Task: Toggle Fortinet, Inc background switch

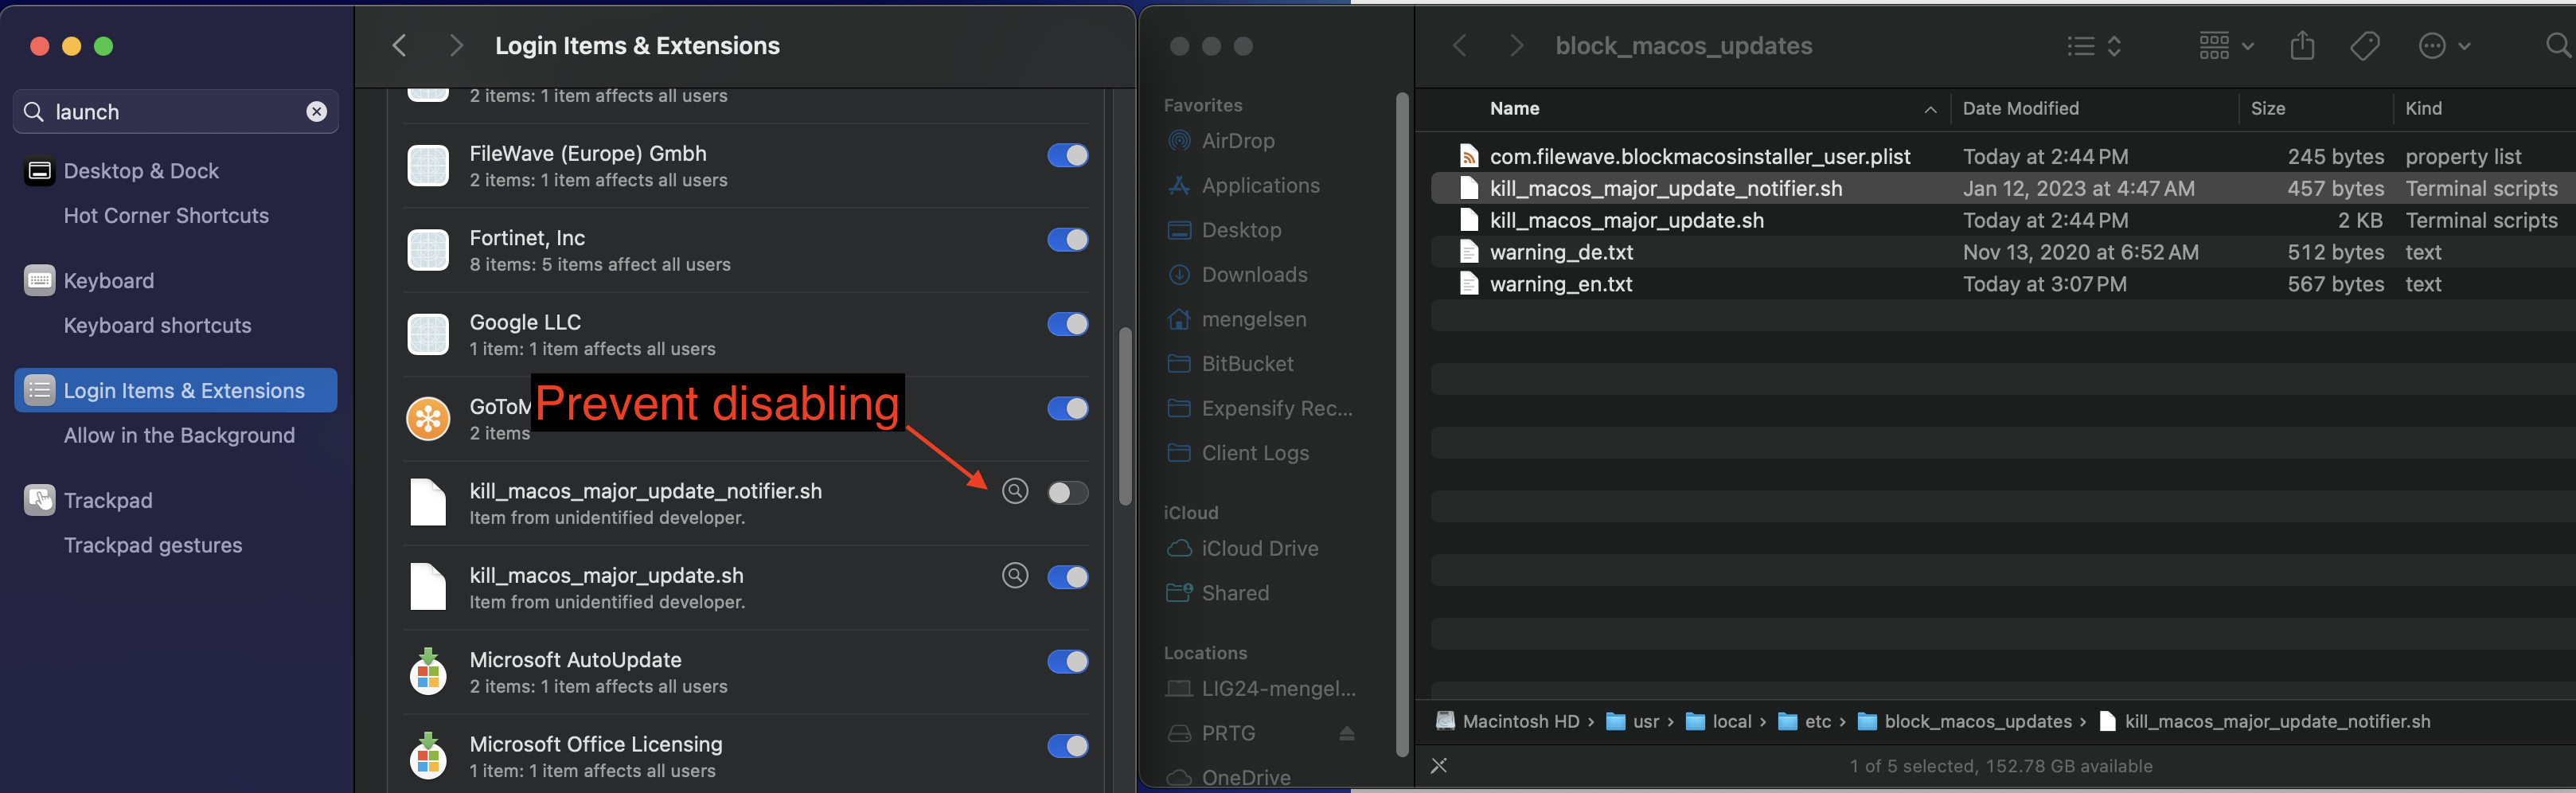Action: (x=1067, y=239)
